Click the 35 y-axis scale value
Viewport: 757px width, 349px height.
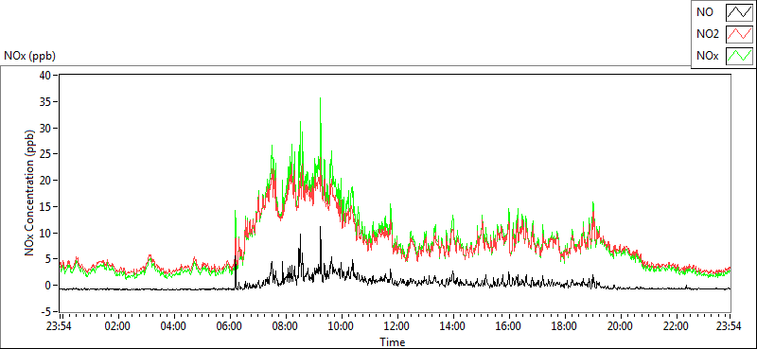46,102
